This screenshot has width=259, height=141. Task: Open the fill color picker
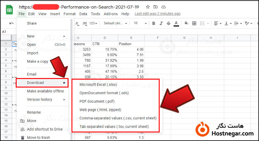pos(186,23)
